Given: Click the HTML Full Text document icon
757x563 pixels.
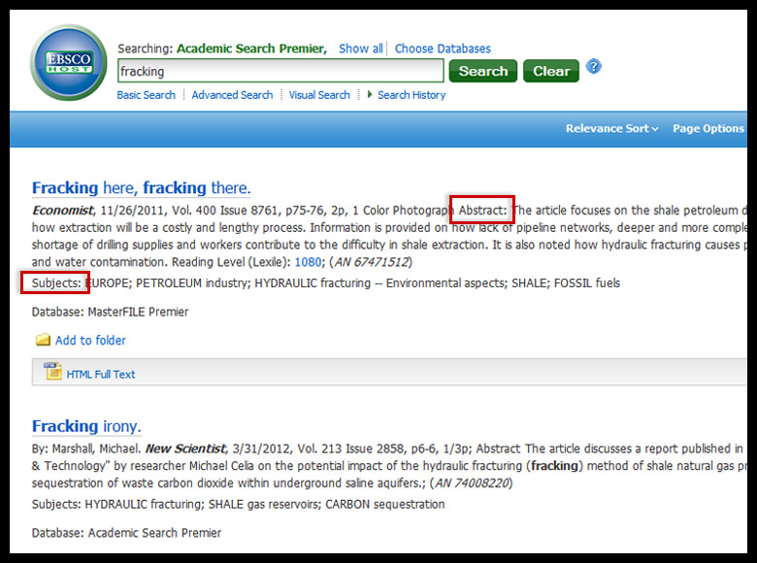Looking at the screenshot, I should click(x=51, y=373).
